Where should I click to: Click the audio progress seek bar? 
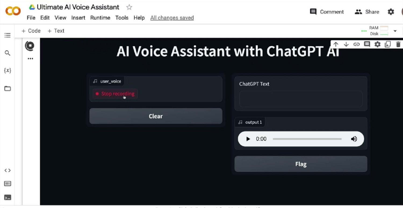coord(307,139)
